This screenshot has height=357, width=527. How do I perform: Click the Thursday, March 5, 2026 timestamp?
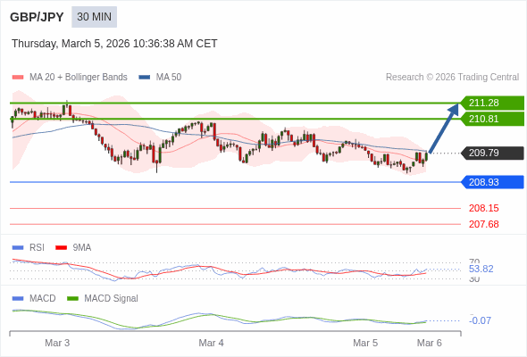tap(114, 44)
